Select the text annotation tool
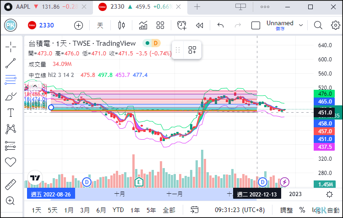The height and width of the screenshot is (218, 343). [11, 113]
